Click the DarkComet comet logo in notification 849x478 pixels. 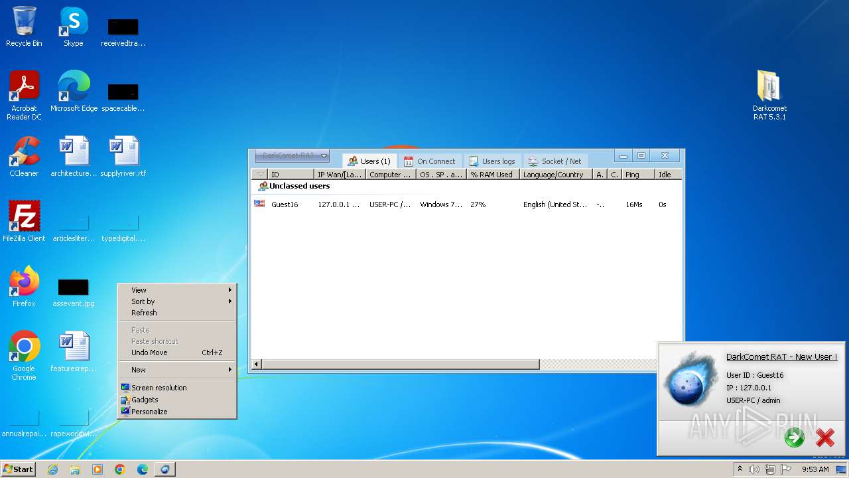click(x=690, y=379)
